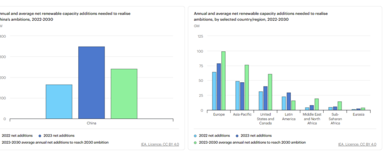Toggle 2022 net additions legend in regional chart

(x=214, y=136)
